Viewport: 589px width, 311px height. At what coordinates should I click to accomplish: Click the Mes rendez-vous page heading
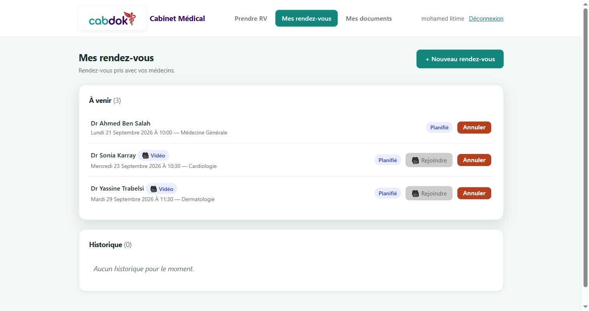pyautogui.click(x=116, y=58)
